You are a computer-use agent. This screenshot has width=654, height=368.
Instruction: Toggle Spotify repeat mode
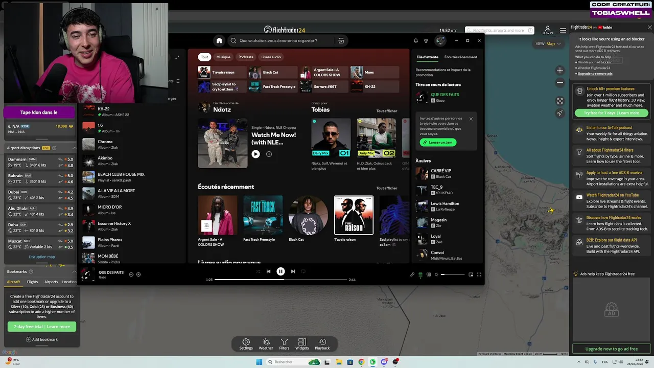pos(303,271)
